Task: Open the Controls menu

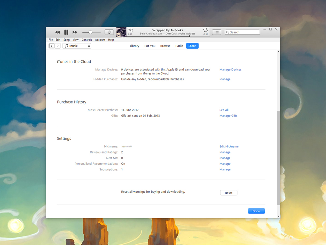Action: tap(87, 40)
